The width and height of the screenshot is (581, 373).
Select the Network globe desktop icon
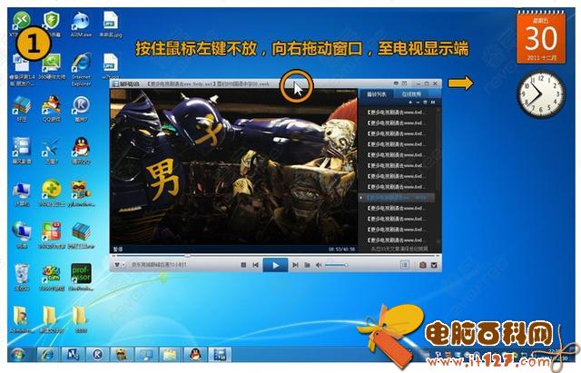(22, 234)
